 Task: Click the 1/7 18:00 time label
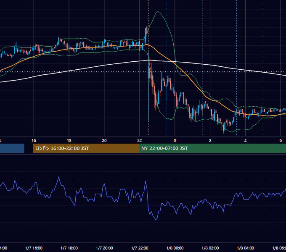[69, 248]
